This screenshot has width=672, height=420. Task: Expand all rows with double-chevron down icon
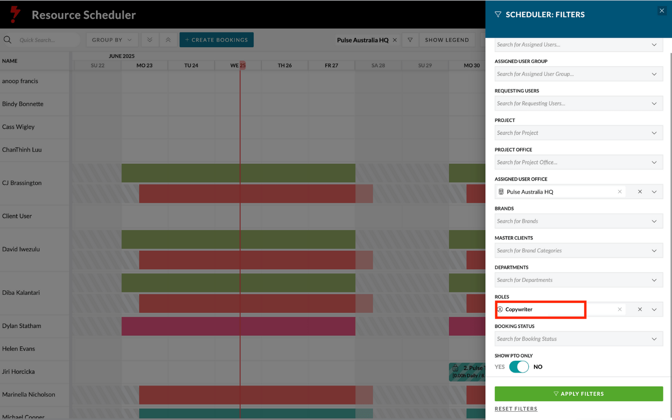(150, 40)
